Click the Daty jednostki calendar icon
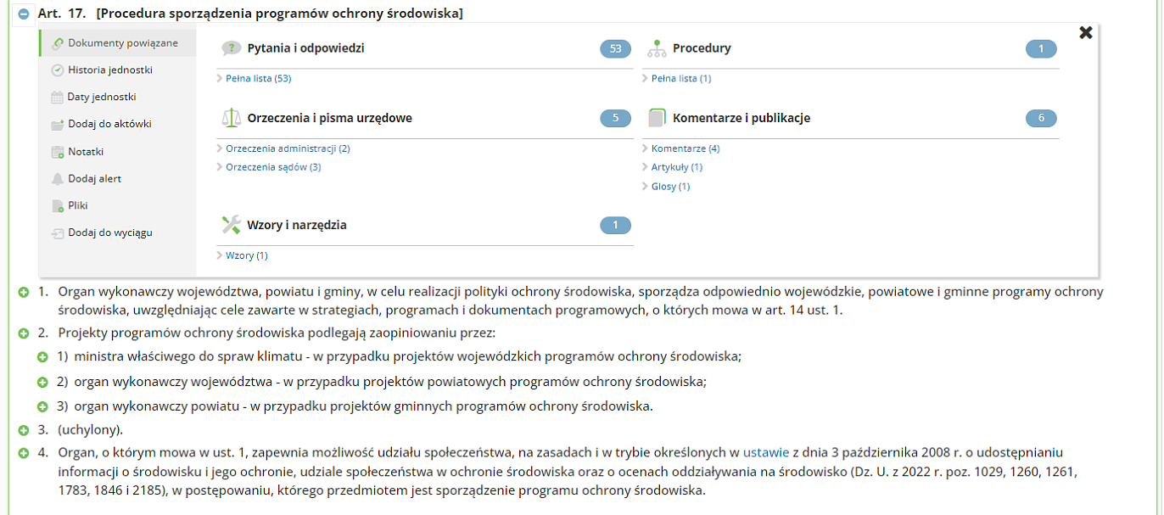The height and width of the screenshot is (515, 1164). [x=57, y=98]
